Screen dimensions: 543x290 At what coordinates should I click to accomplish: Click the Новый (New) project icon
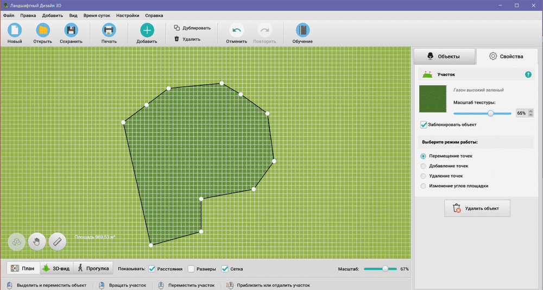click(x=15, y=30)
